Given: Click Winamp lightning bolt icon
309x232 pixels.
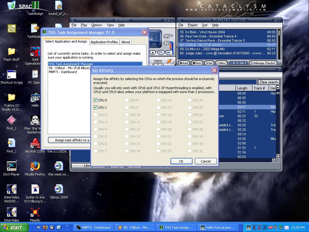Looking at the screenshot, I should [x=169, y=62].
